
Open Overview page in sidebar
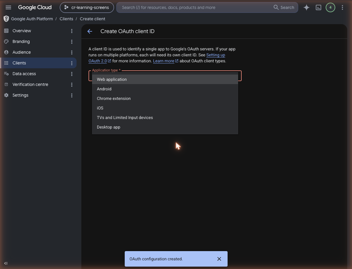click(x=22, y=31)
